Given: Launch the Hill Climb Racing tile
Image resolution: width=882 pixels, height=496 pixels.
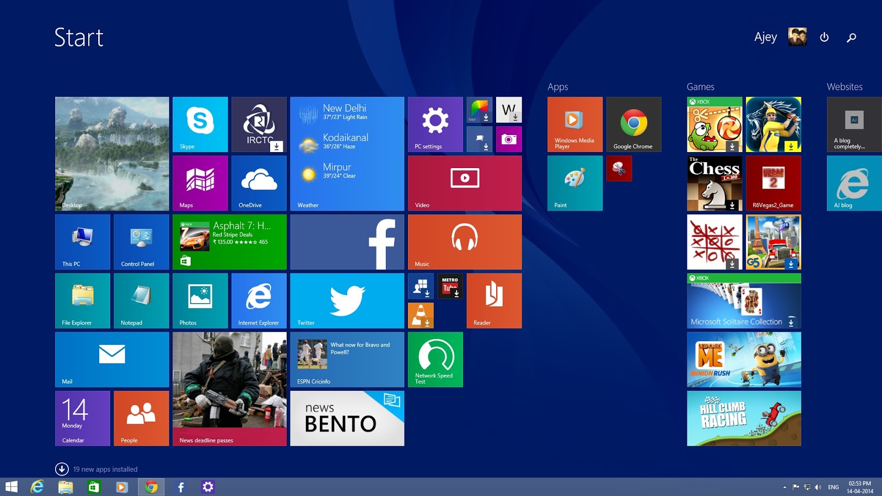Looking at the screenshot, I should (744, 418).
